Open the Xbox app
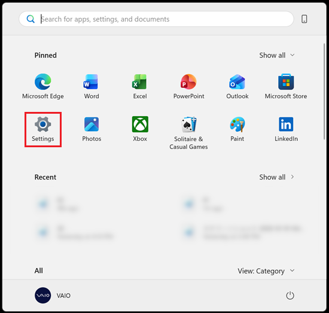Screen dimensions: 329x313 coord(140,129)
